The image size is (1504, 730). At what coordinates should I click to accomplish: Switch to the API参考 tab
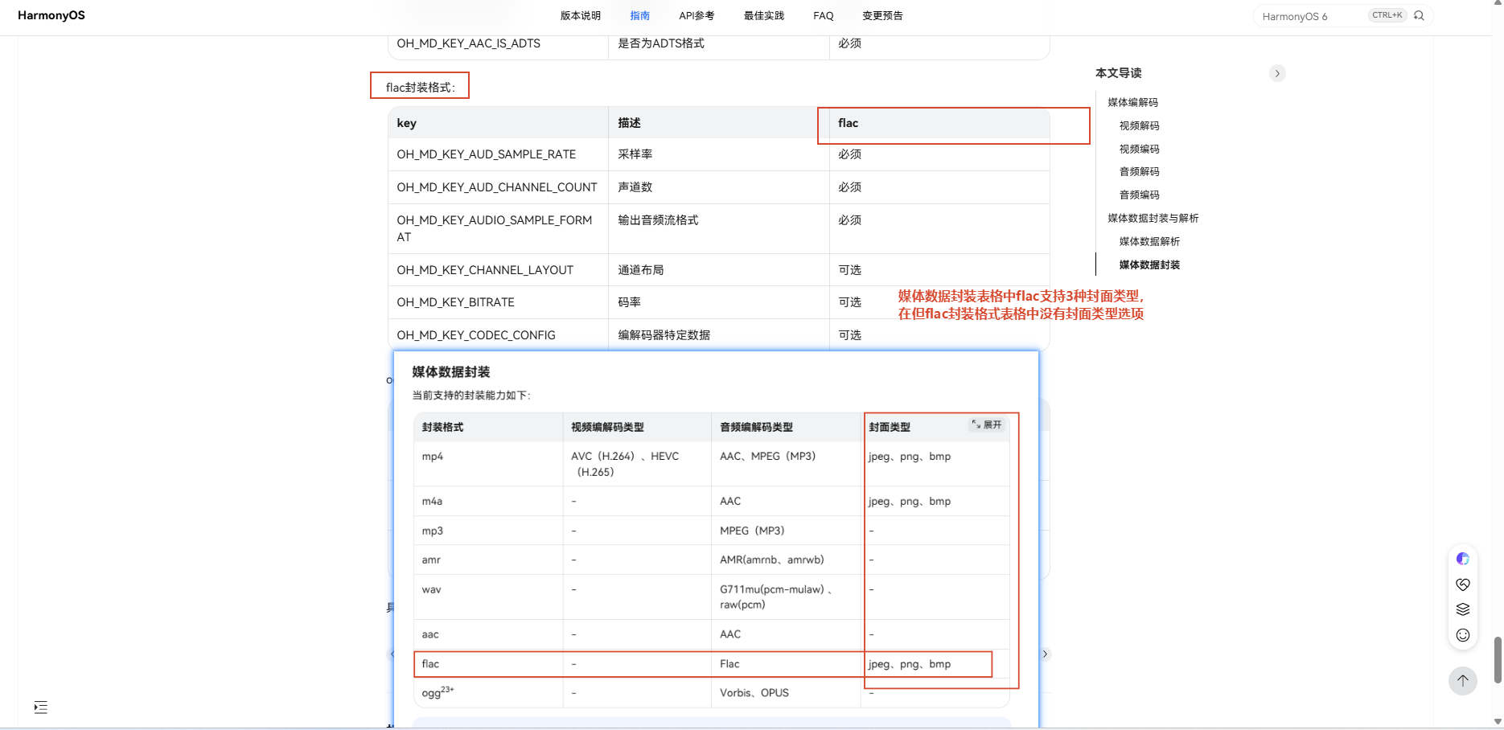tap(697, 15)
